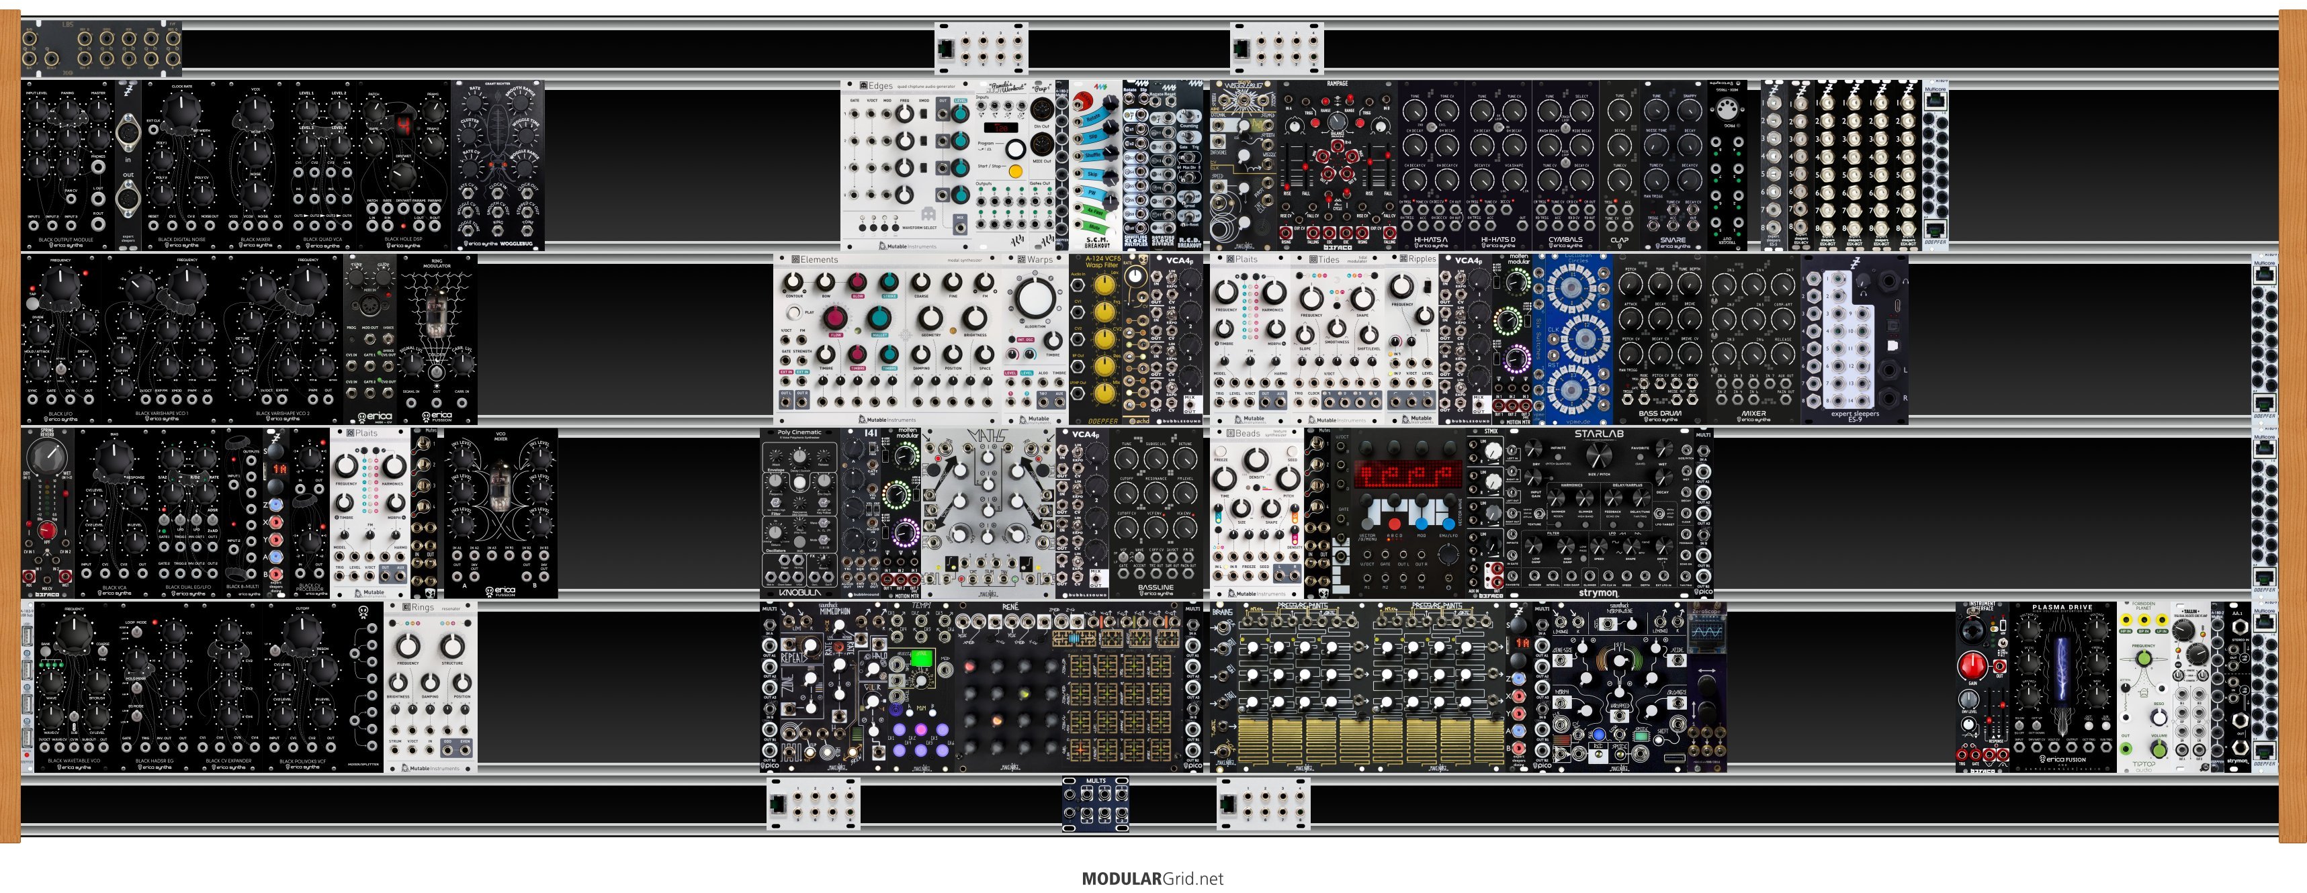Click the red digit display on Black Hole DSP
Screen dimensions: 2307x893
[403, 126]
